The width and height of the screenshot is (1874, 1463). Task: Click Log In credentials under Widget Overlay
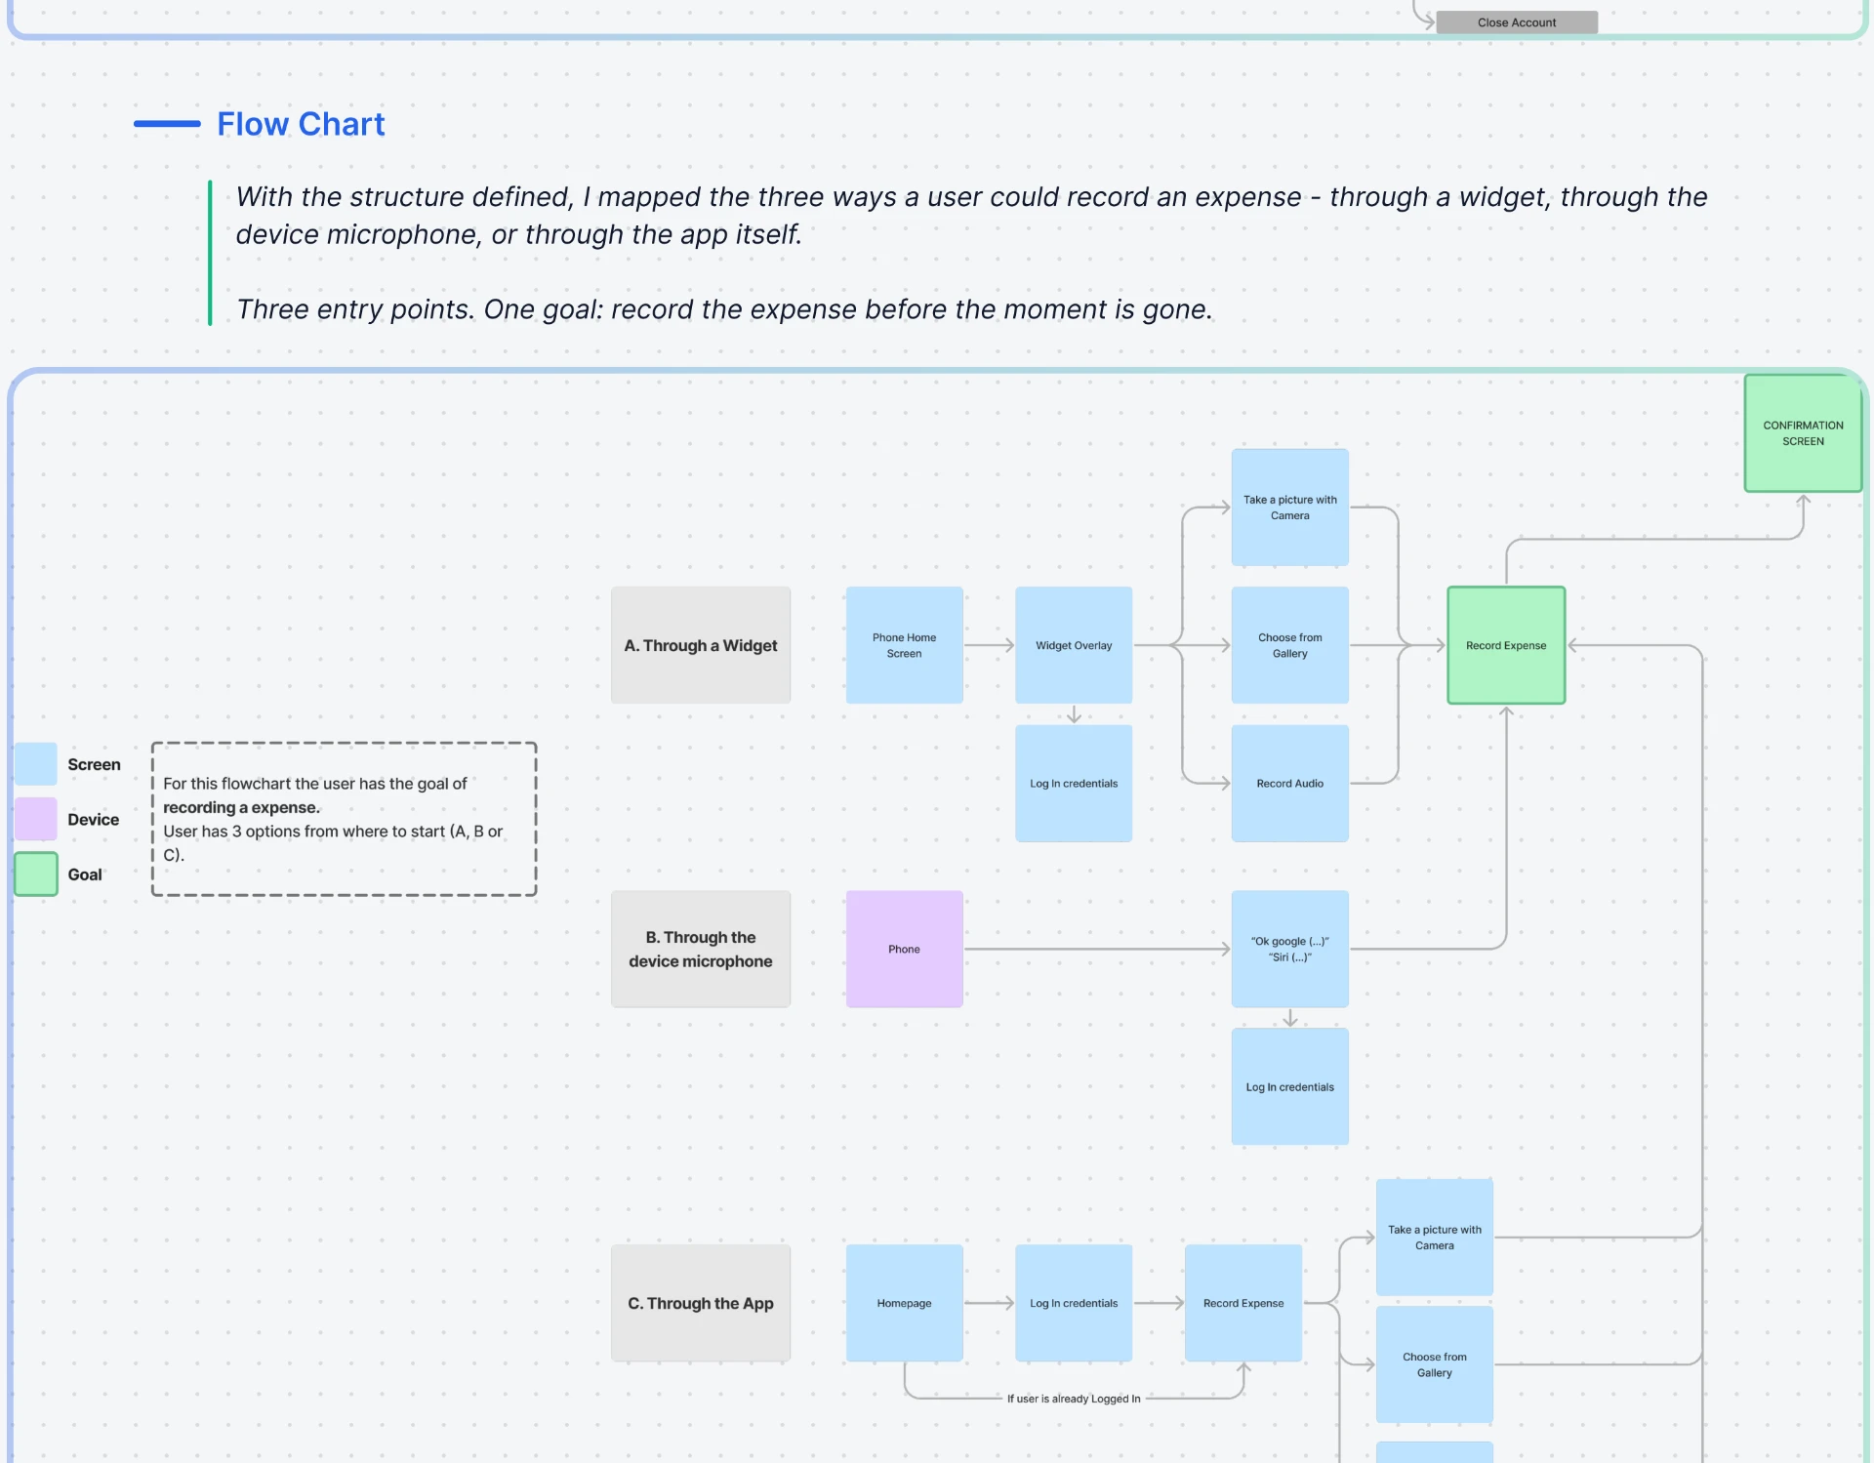coord(1074,783)
